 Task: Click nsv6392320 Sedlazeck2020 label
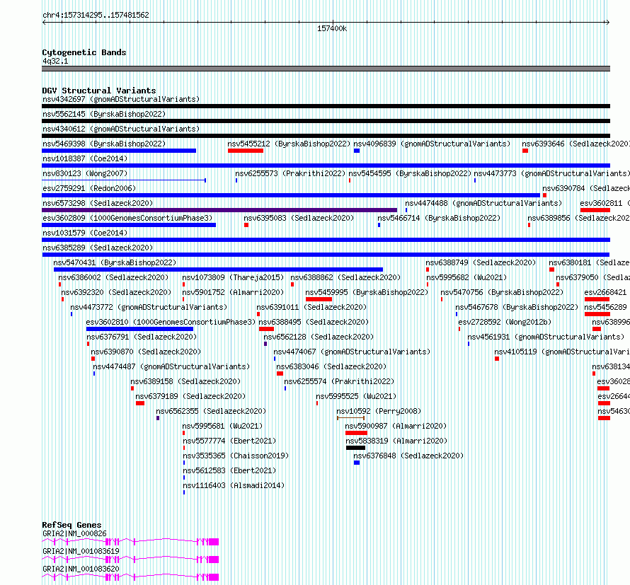[116, 292]
